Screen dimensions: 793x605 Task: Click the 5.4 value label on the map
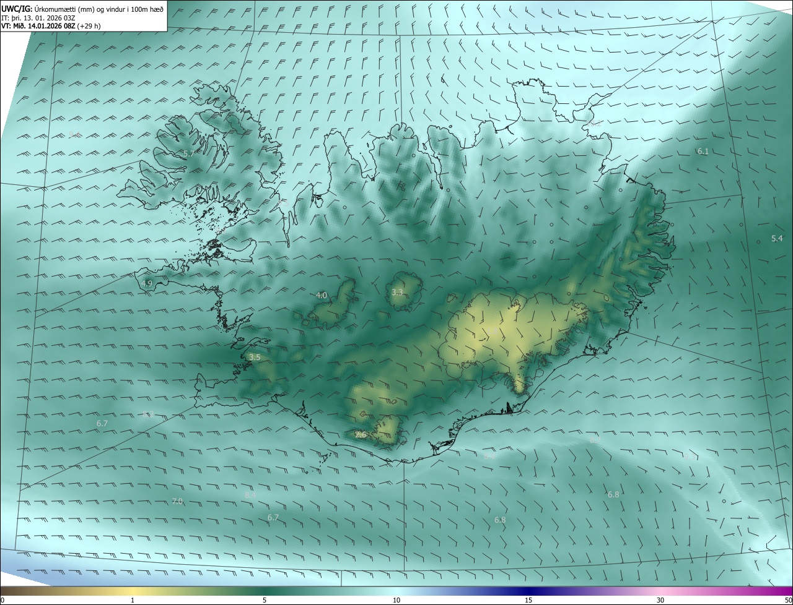click(x=777, y=238)
